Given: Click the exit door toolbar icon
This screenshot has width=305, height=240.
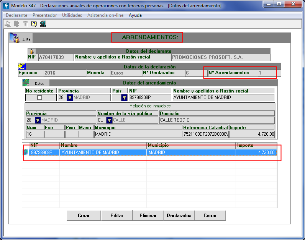Looking at the screenshot, I should tap(43, 24).
